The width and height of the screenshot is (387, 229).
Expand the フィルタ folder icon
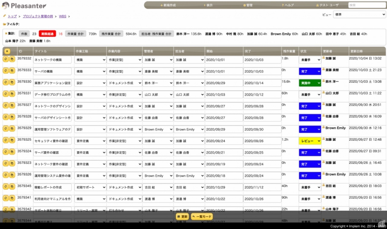point(4,24)
